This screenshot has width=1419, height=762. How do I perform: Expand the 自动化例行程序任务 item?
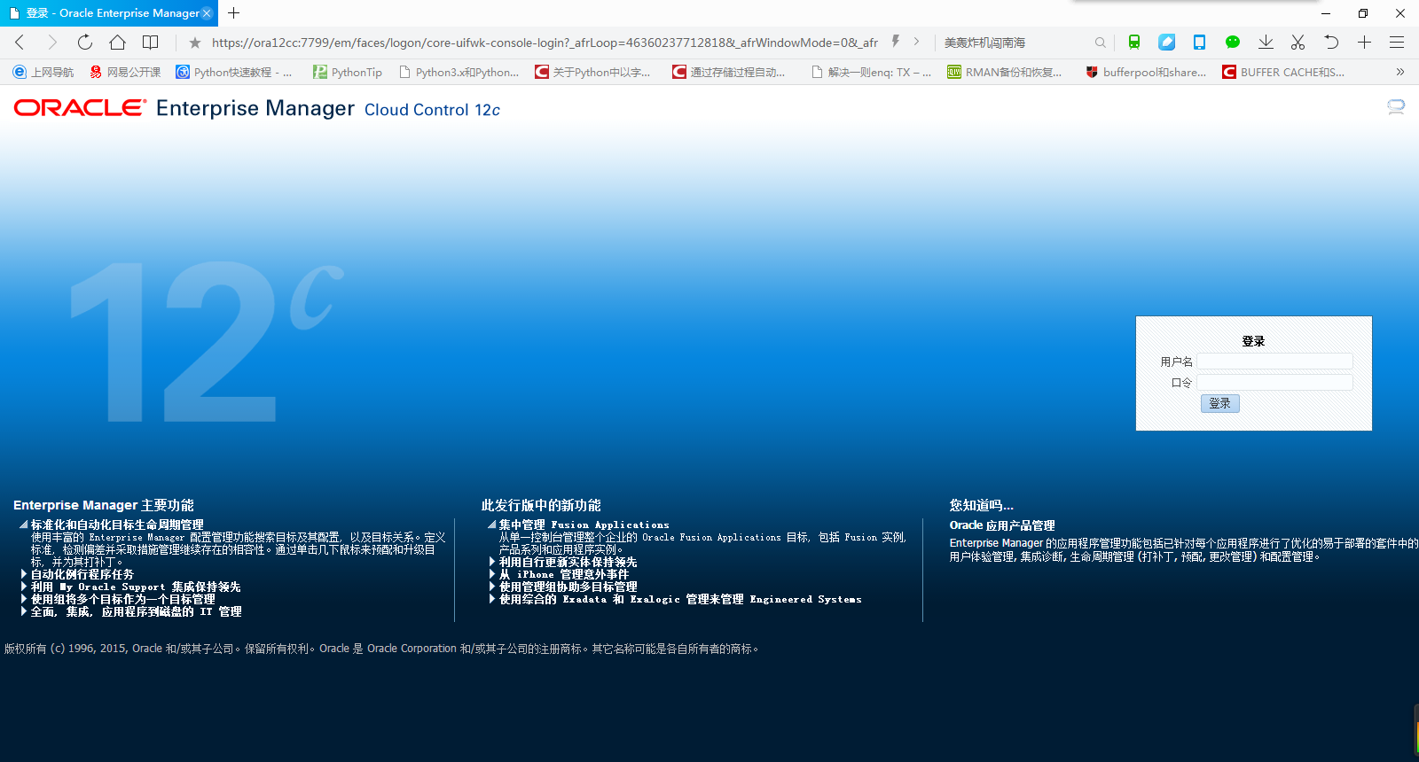click(24, 574)
